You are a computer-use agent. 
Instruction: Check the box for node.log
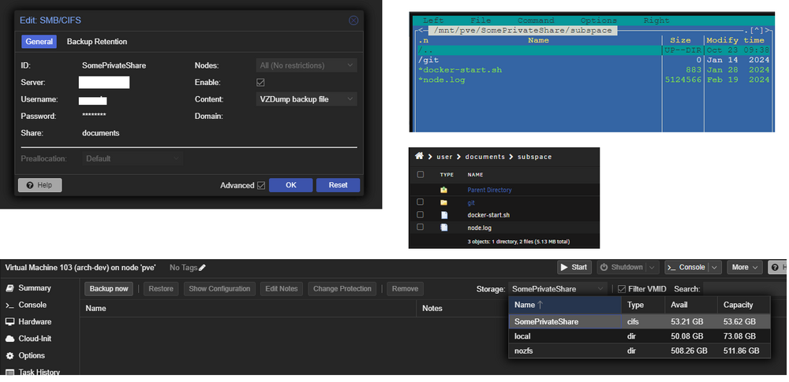421,227
